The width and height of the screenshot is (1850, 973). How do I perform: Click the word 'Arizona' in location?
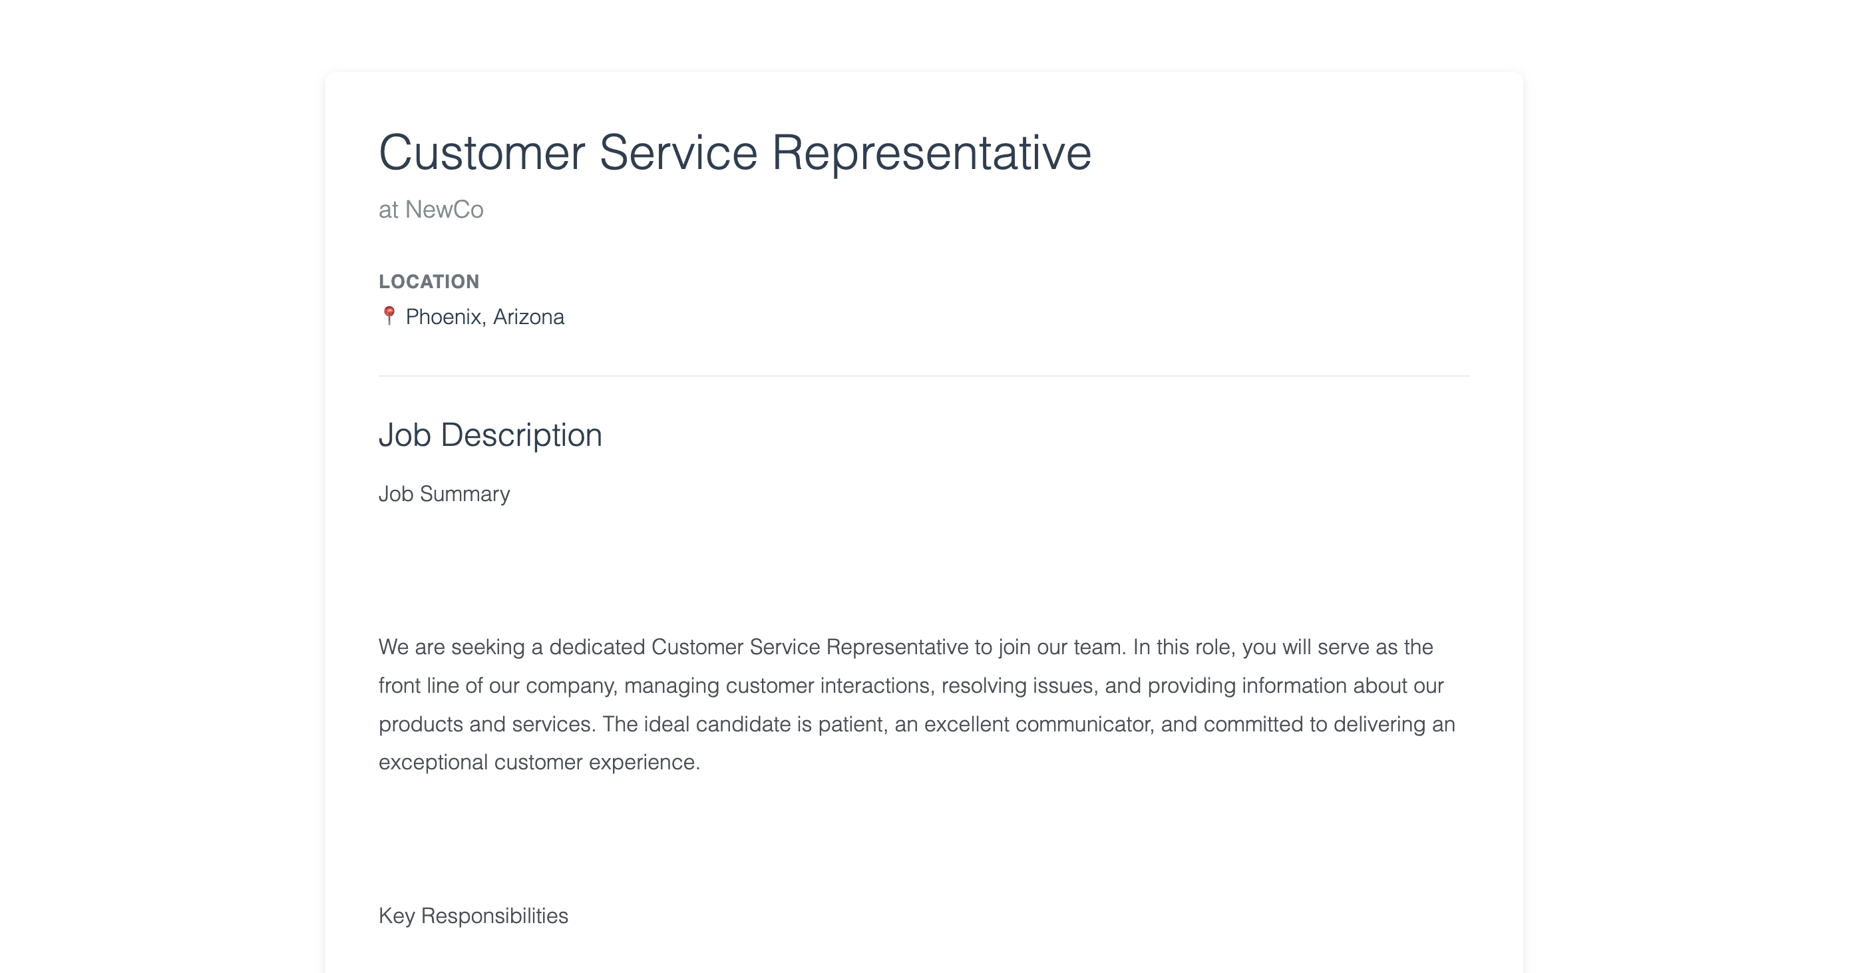(528, 317)
